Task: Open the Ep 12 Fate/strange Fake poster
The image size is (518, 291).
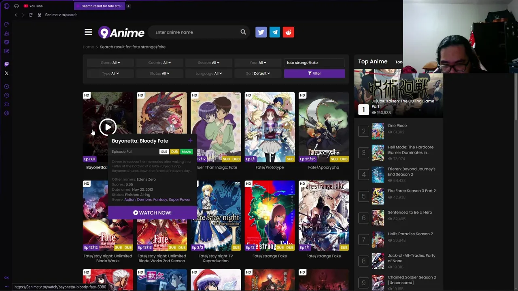Action: pyautogui.click(x=270, y=216)
